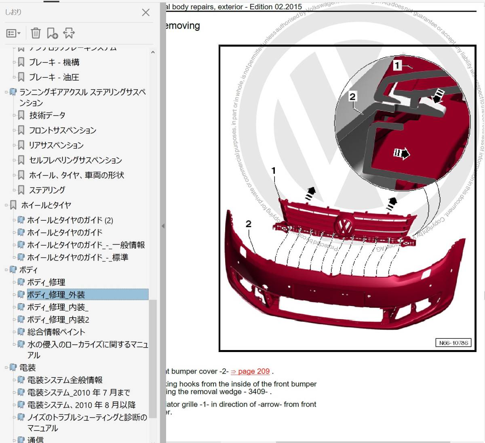The image size is (485, 443).
Task: Follow the red 'page 209' link
Action: click(250, 371)
